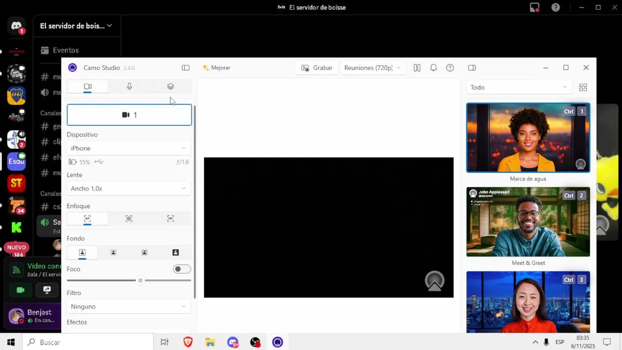Viewport: 622px width, 350px height.
Task: Select the Video tab in Camo Studio
Action: [87, 87]
